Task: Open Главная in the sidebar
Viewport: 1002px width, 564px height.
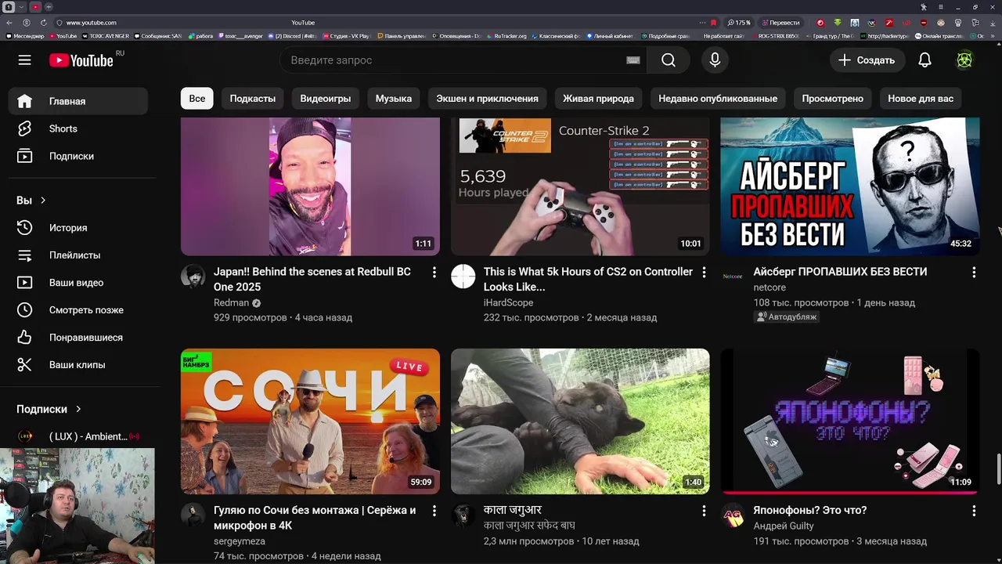Action: click(78, 101)
